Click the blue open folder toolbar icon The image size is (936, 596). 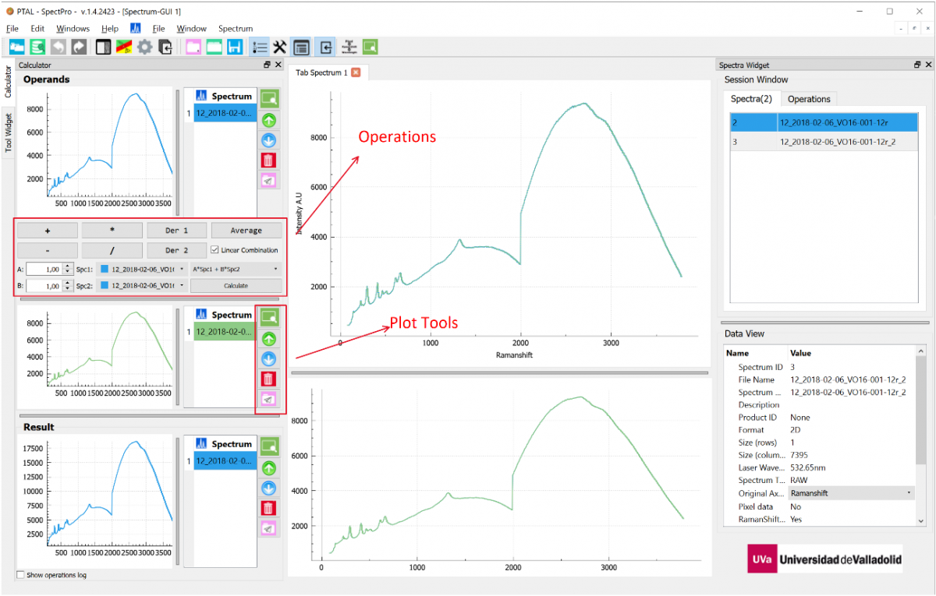tap(16, 47)
